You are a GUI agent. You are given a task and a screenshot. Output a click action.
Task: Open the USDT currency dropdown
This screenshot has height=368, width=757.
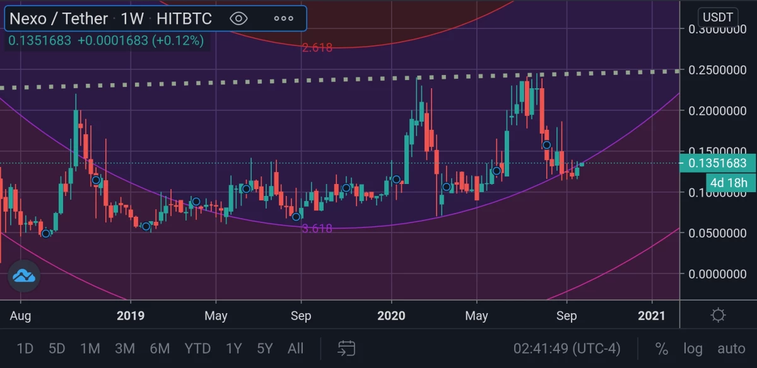point(718,16)
